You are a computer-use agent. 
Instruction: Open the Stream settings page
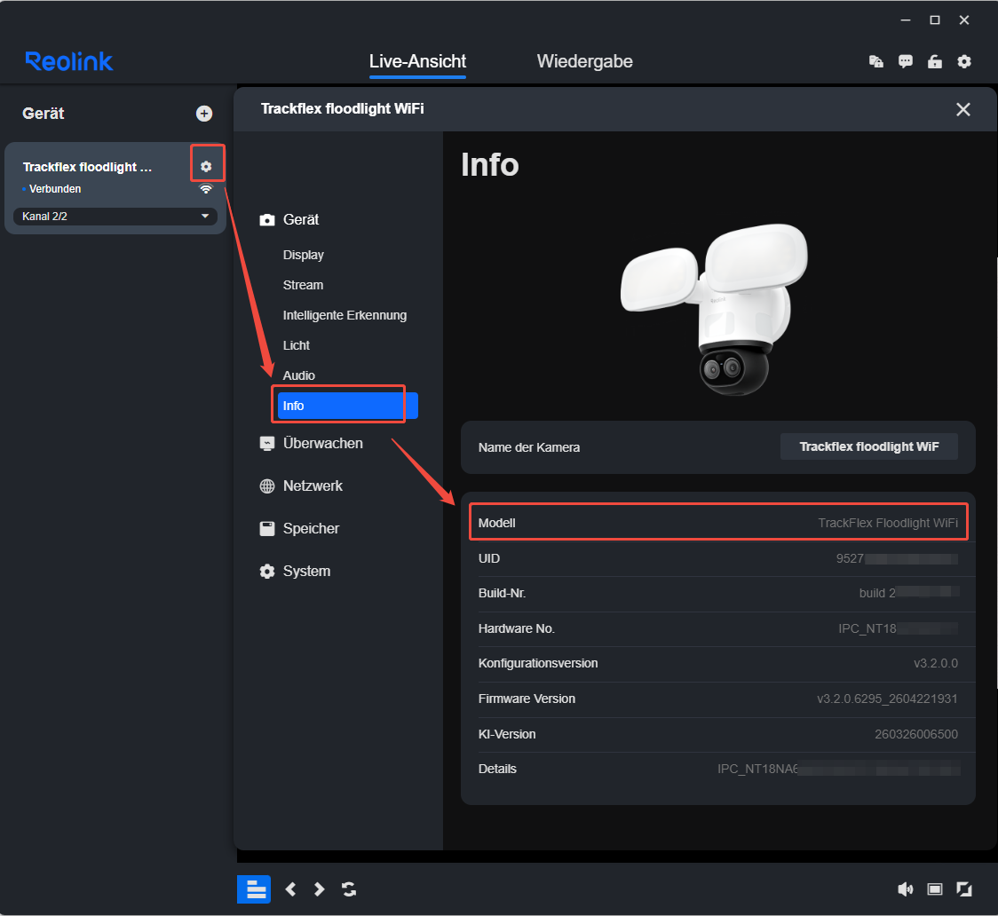tap(303, 285)
